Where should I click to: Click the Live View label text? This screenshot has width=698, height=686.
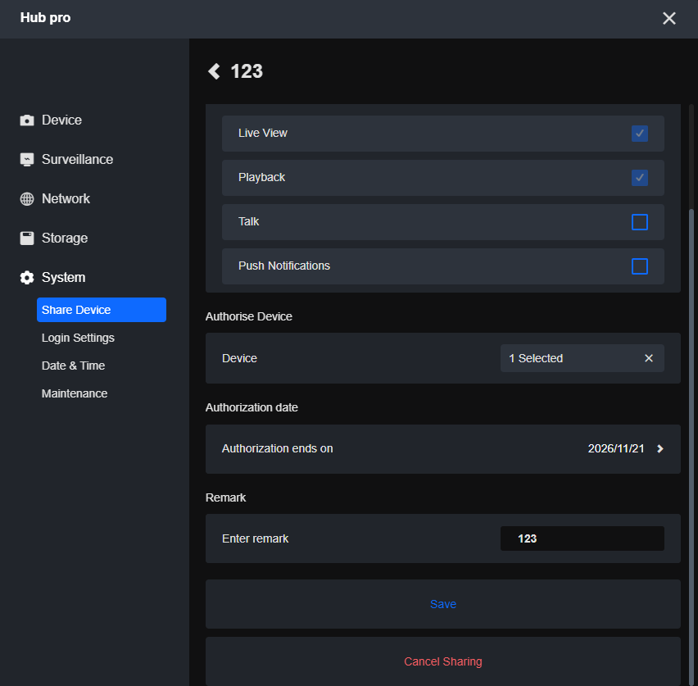[x=263, y=134]
